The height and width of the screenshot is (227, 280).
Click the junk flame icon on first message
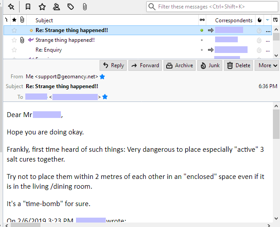coord(259,30)
